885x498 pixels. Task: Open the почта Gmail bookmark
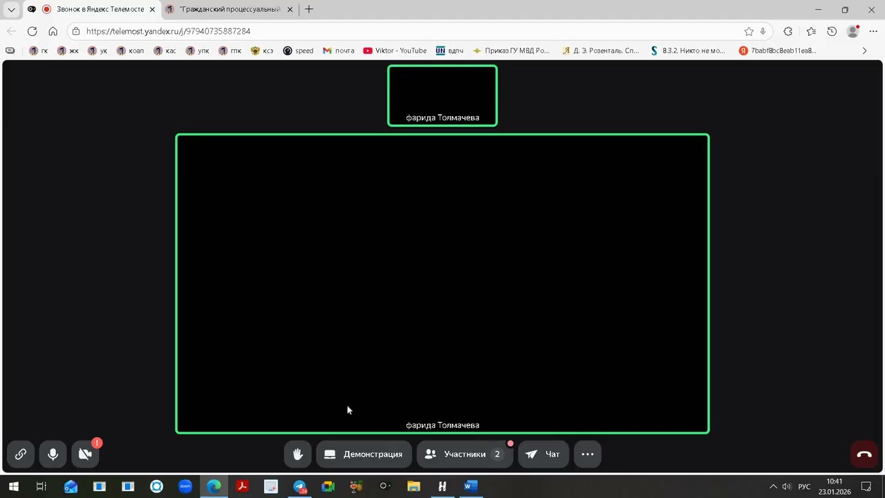click(338, 50)
